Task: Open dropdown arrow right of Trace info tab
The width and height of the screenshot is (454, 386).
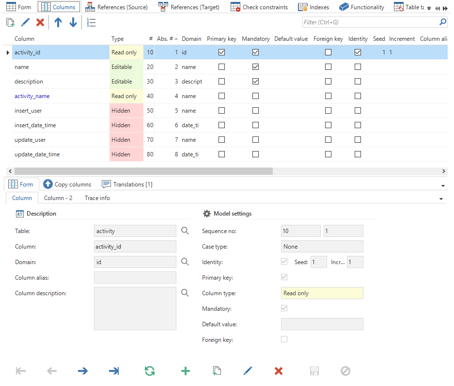Action: tap(441, 199)
